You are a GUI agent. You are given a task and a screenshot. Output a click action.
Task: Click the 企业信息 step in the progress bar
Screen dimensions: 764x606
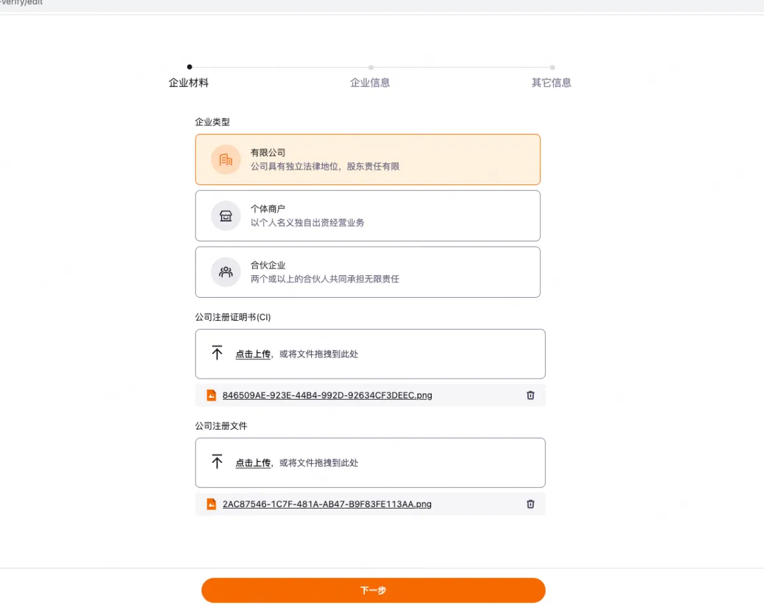point(370,82)
